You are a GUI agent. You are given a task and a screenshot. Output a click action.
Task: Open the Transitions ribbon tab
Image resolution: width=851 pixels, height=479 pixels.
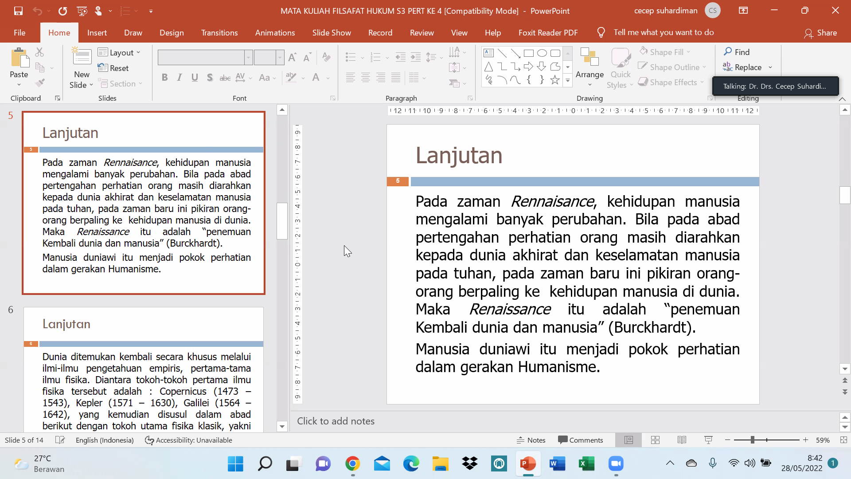(219, 33)
